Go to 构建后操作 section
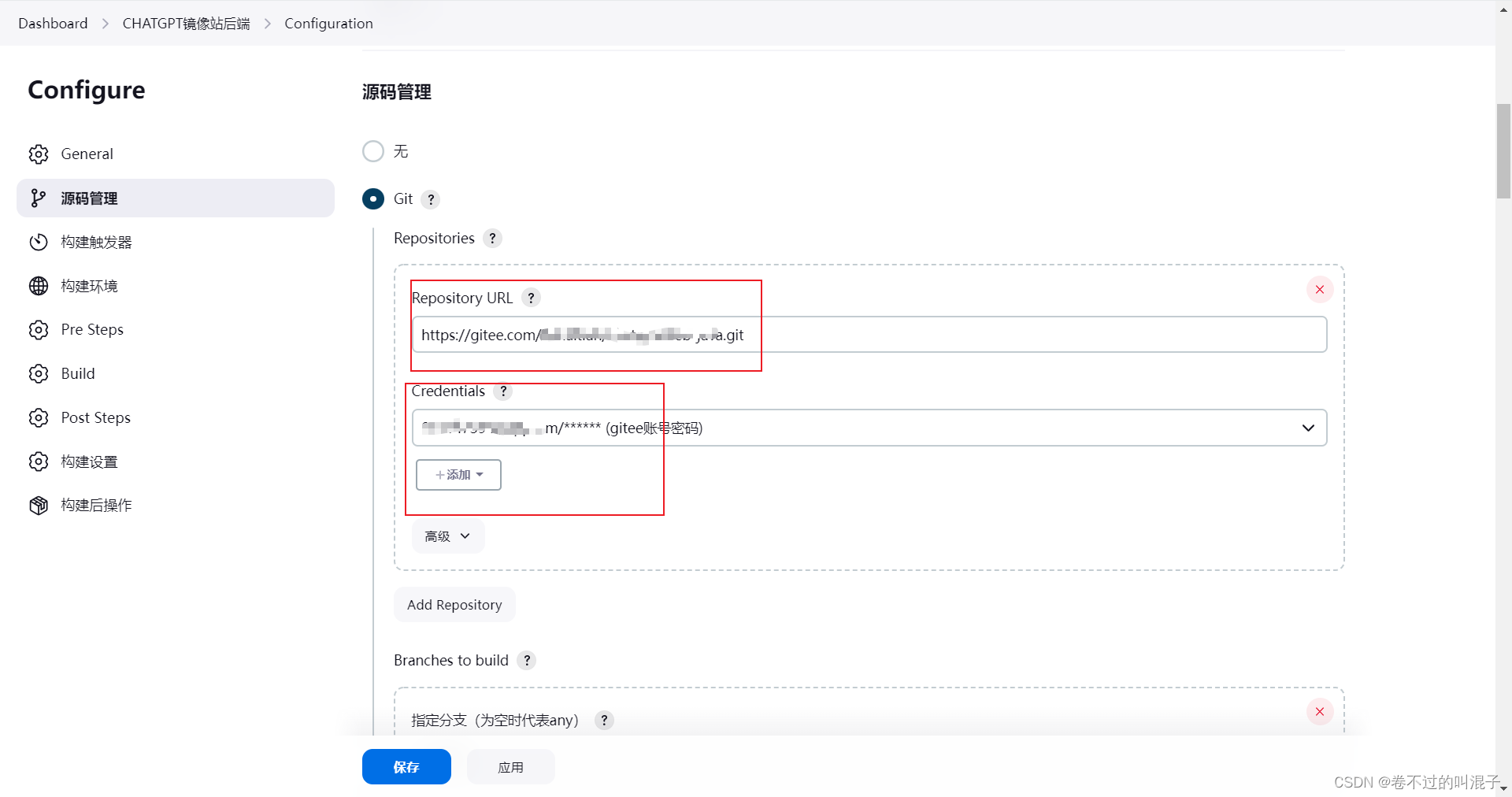The image size is (1512, 797). pyautogui.click(x=175, y=506)
